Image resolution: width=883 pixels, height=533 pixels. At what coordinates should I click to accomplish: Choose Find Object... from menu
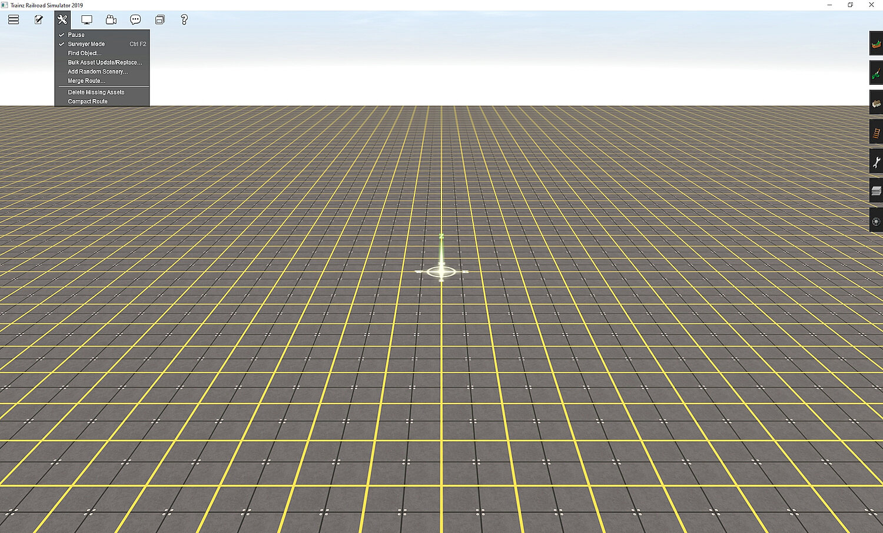click(x=102, y=53)
